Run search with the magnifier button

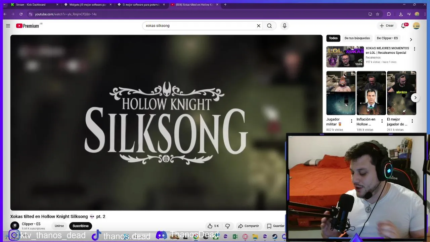[x=269, y=26]
